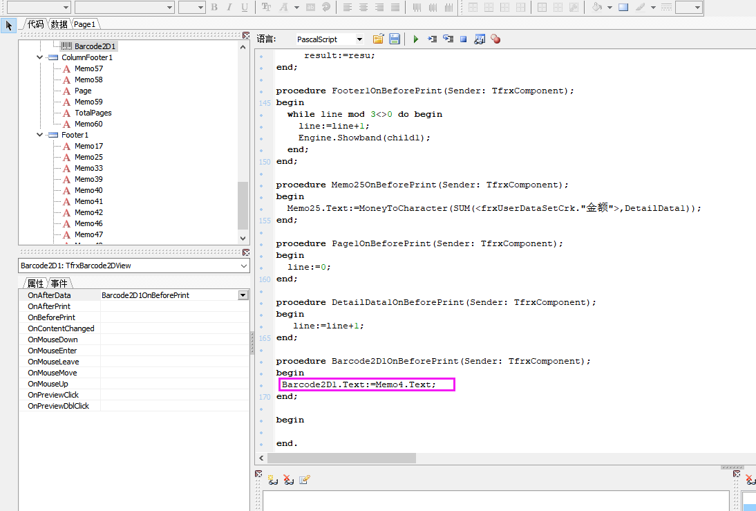Click the Step Over debug icon

pos(448,39)
